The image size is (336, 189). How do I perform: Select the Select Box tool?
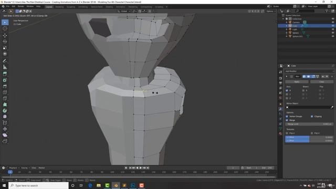pos(5,22)
